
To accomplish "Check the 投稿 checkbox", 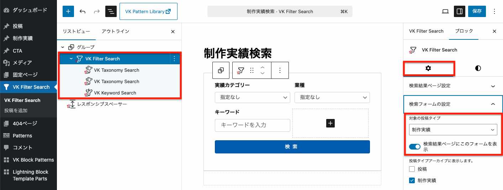I will (412, 169).
